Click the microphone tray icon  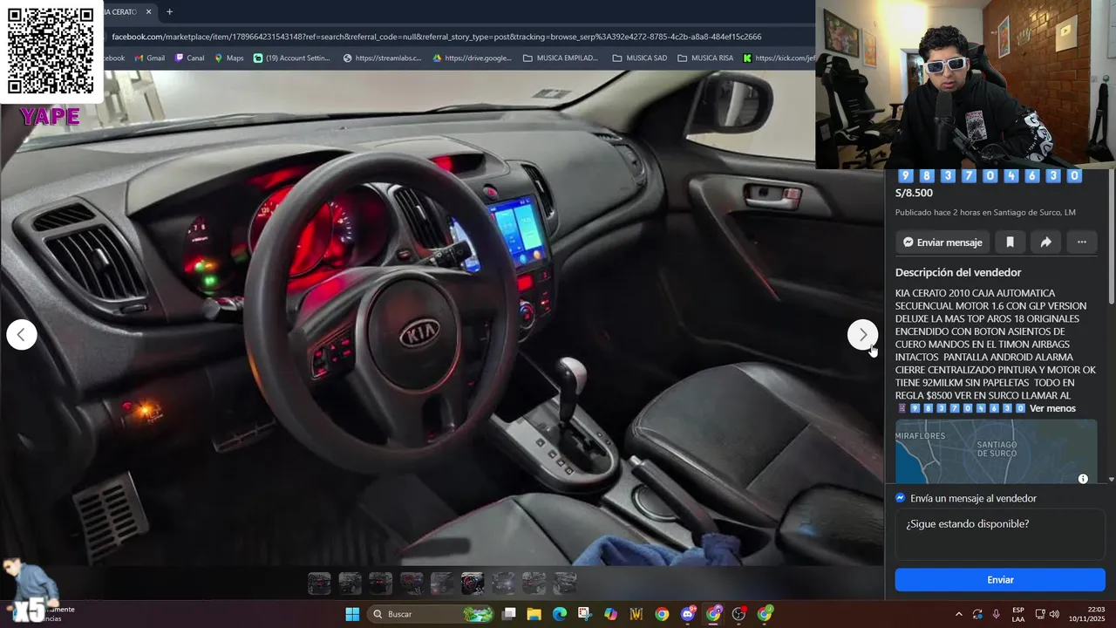996,614
